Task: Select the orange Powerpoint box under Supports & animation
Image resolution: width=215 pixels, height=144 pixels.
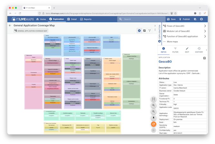Action: [53, 74]
